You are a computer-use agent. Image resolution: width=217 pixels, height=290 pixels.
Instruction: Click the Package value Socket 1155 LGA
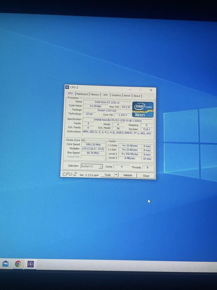click(107, 111)
